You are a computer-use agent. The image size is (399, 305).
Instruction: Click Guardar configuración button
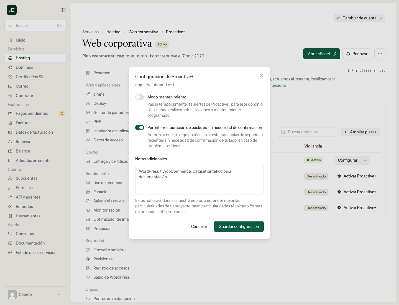[239, 227]
